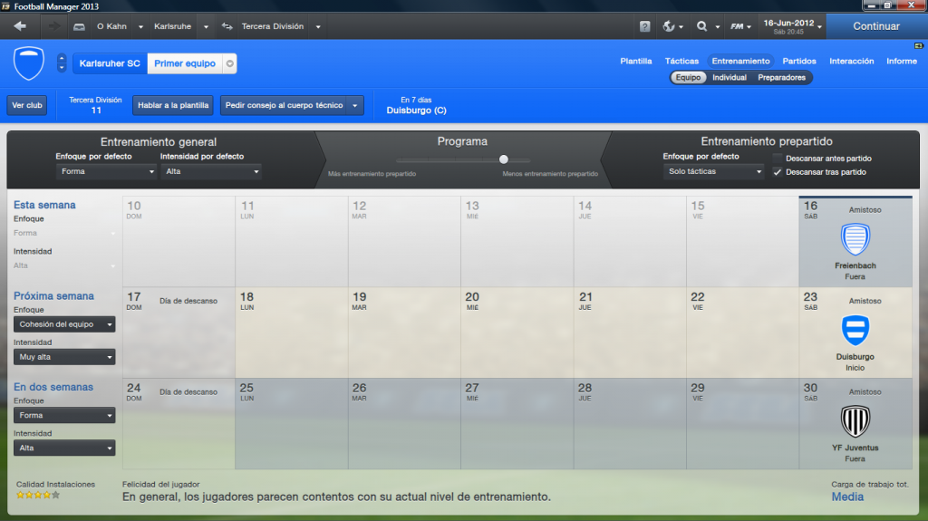
Task: Open the Interacción tab
Action: coord(851,61)
